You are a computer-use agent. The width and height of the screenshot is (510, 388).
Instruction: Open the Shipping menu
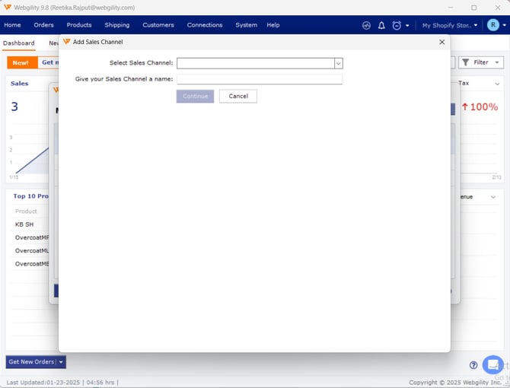point(117,25)
